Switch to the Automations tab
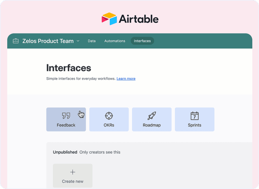The width and height of the screenshot is (259, 189). click(x=115, y=41)
